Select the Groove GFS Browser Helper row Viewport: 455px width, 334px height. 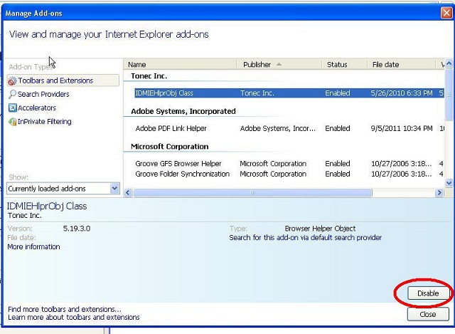(182, 164)
